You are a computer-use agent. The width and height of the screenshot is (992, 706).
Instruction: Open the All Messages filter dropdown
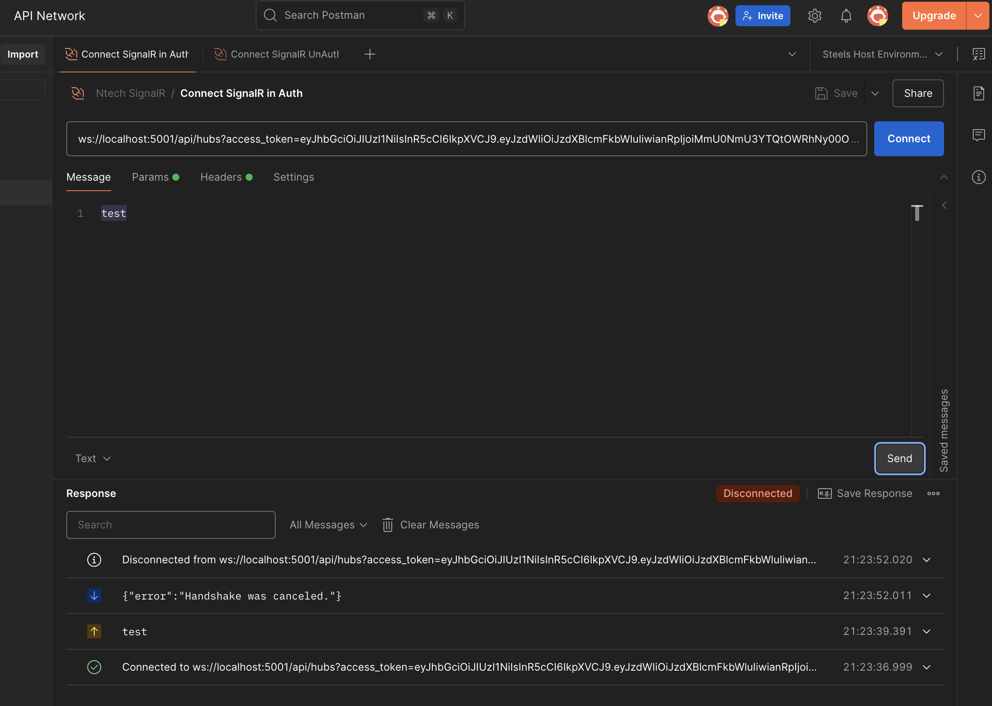click(327, 524)
